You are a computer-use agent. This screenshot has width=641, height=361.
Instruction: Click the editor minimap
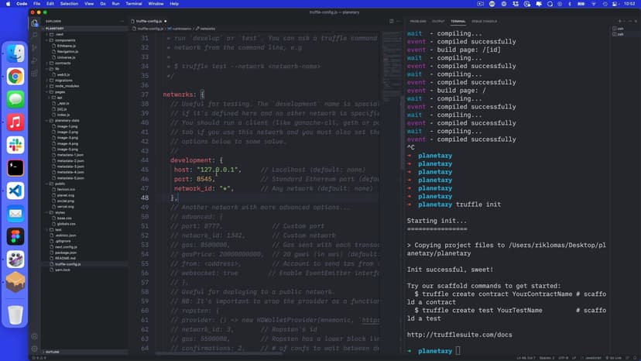391,77
